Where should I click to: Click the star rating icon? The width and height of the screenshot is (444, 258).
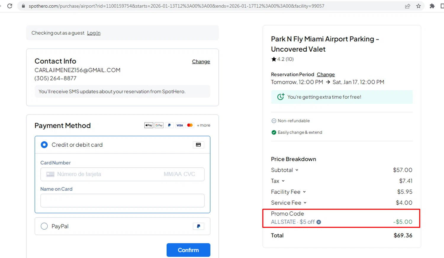tap(274, 59)
